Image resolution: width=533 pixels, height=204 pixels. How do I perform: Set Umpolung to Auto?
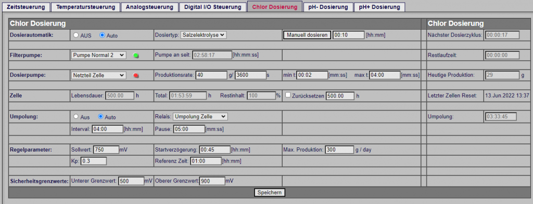(x=100, y=117)
